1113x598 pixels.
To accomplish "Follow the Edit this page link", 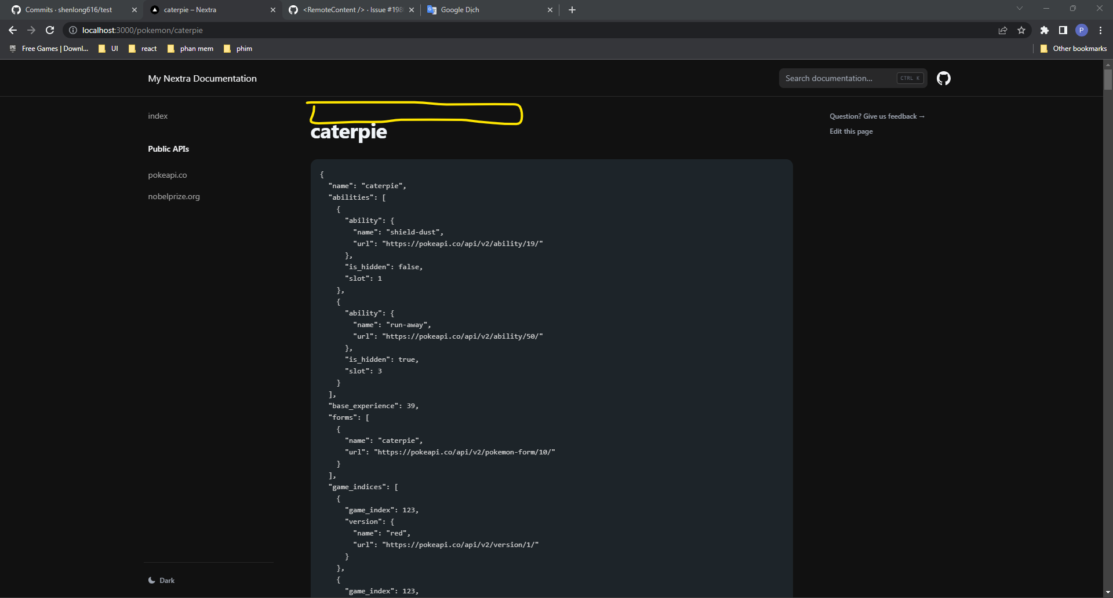I will coord(850,131).
